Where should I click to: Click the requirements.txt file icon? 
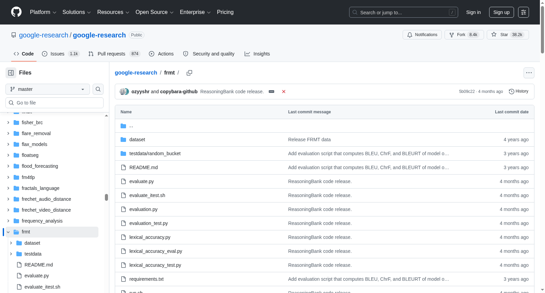123,279
